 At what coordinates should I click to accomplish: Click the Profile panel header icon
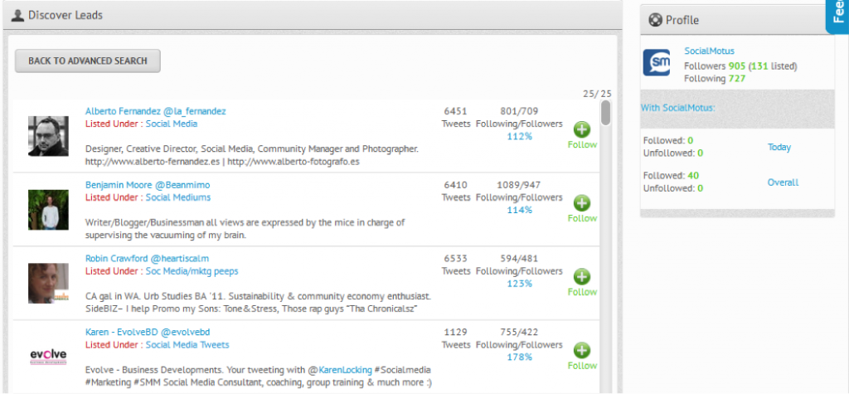pyautogui.click(x=655, y=20)
